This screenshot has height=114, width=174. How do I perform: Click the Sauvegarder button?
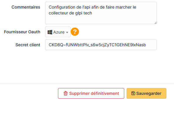pyautogui.click(x=146, y=93)
